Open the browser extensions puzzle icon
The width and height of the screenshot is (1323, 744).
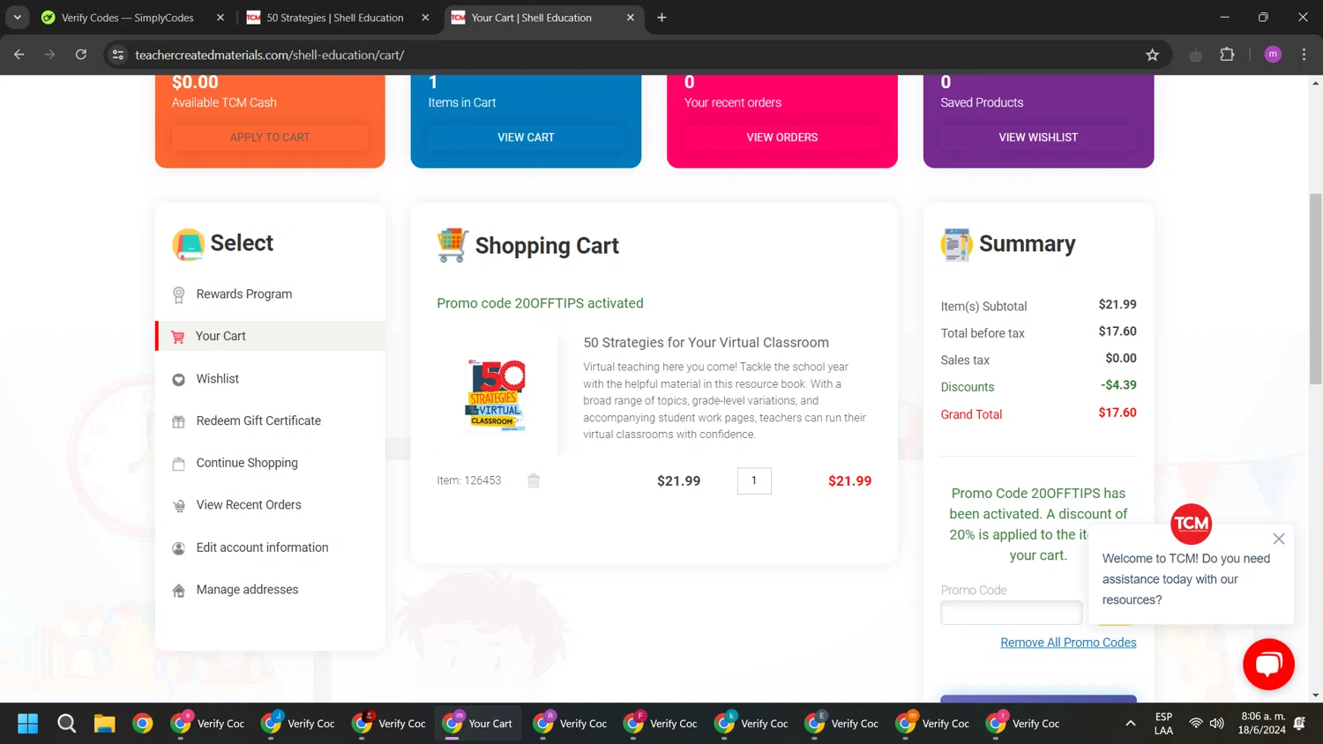1227,55
